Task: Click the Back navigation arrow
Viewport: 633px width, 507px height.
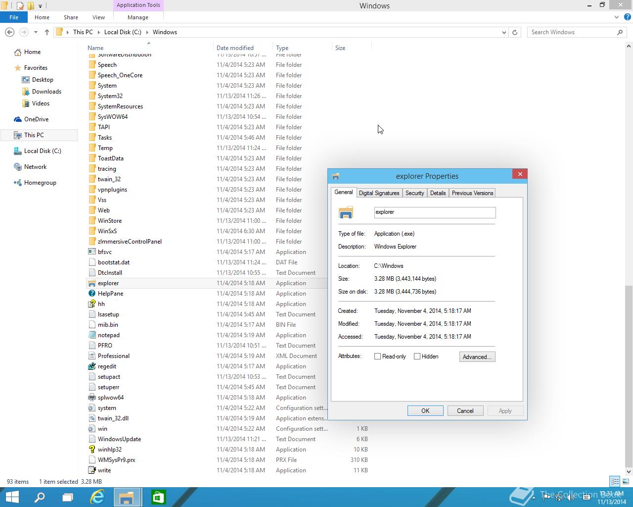Action: [x=9, y=32]
